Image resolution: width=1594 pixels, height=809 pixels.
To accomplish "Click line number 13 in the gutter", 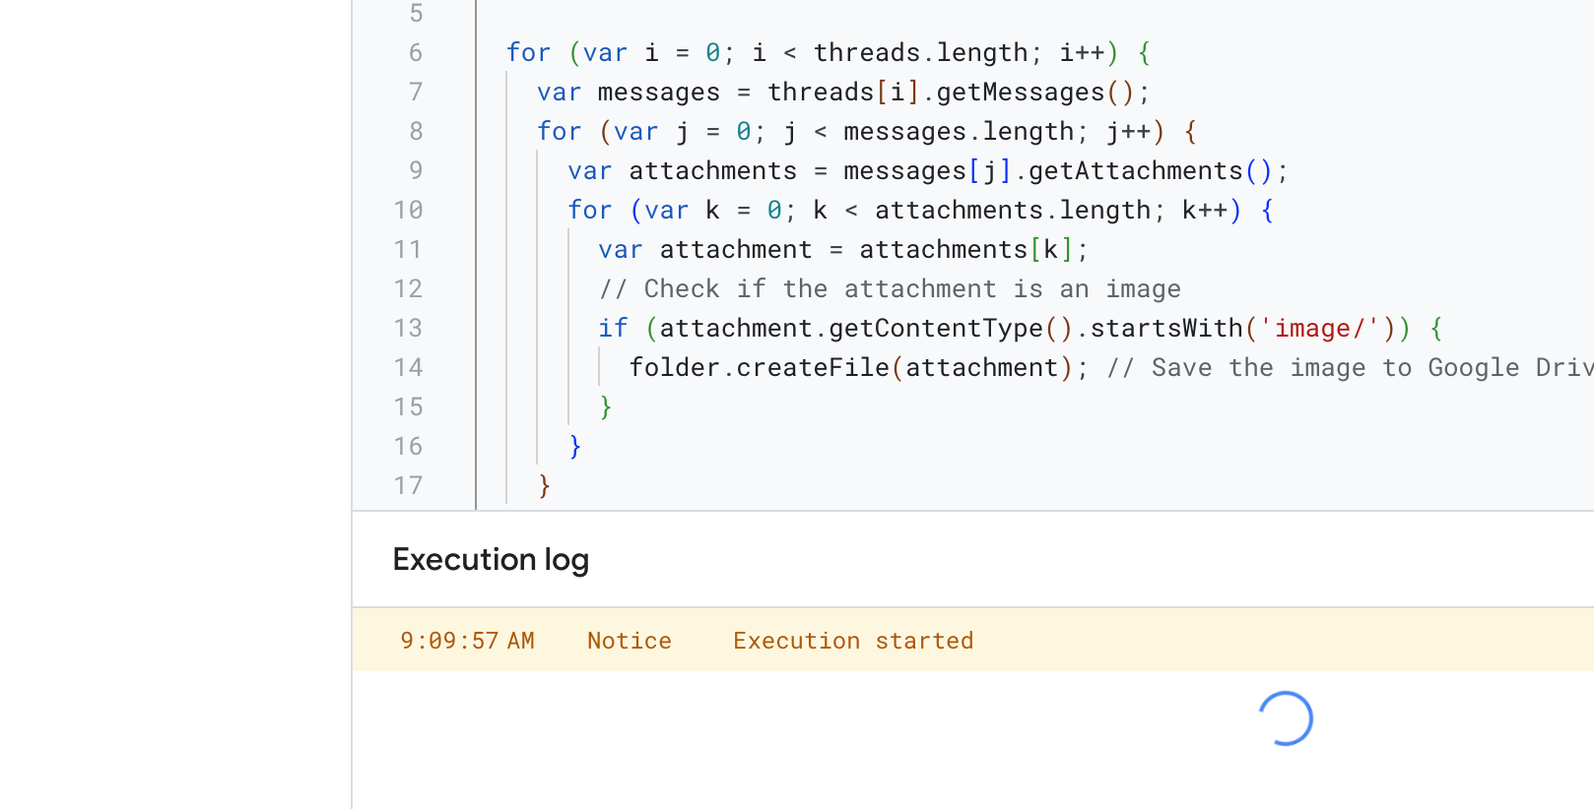I will tap(409, 329).
